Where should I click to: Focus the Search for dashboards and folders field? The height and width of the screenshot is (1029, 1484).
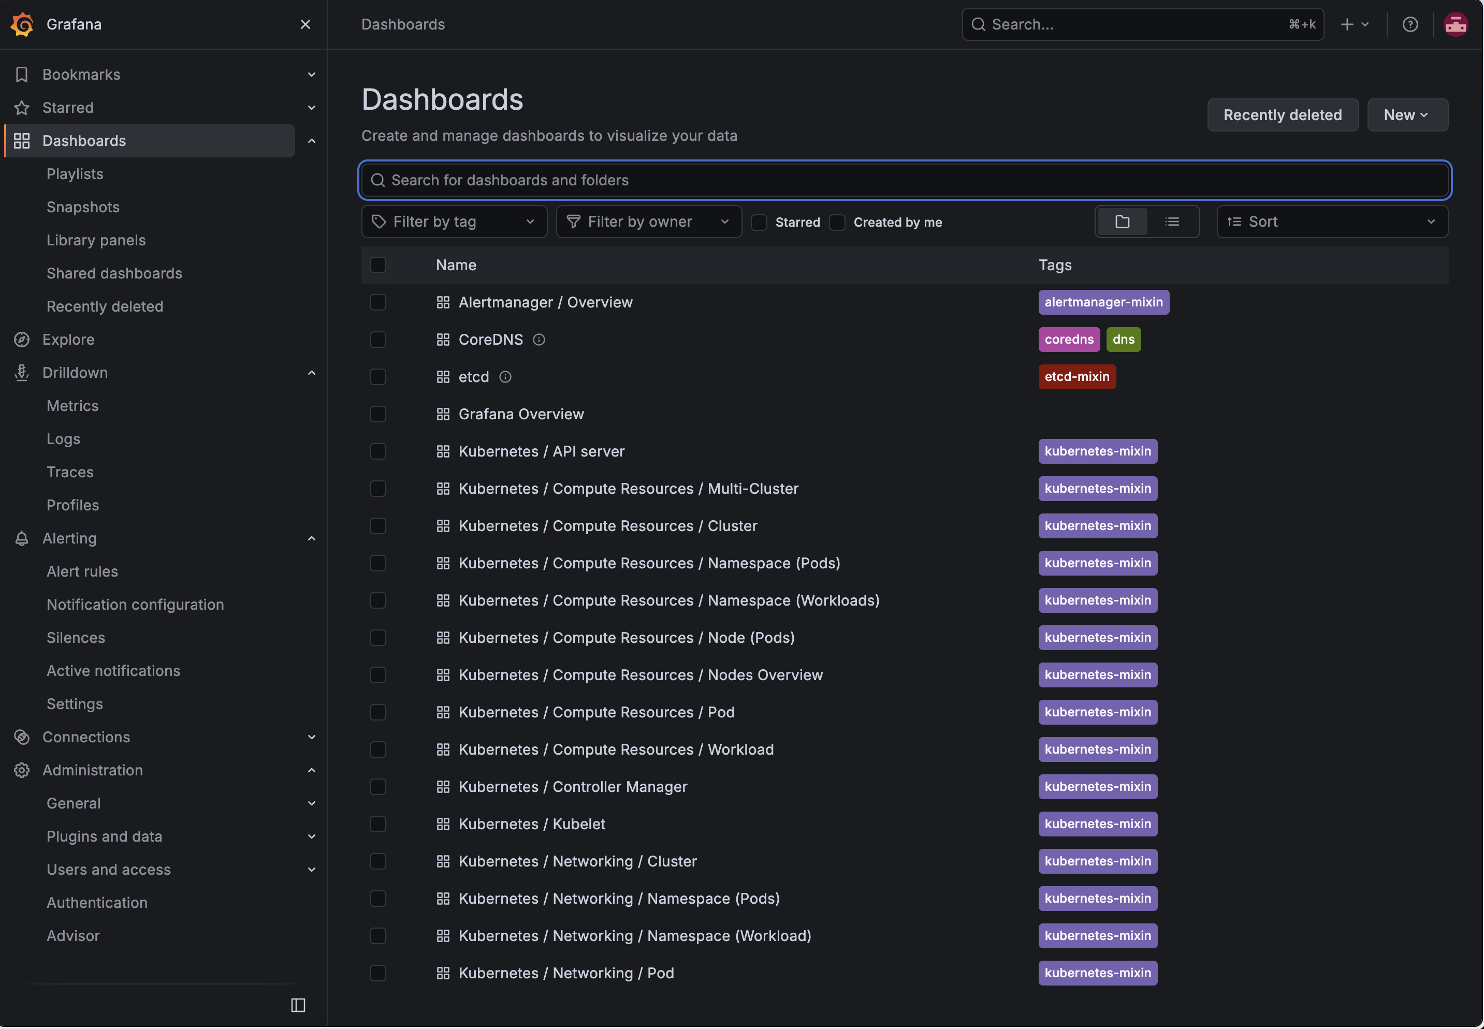905,180
